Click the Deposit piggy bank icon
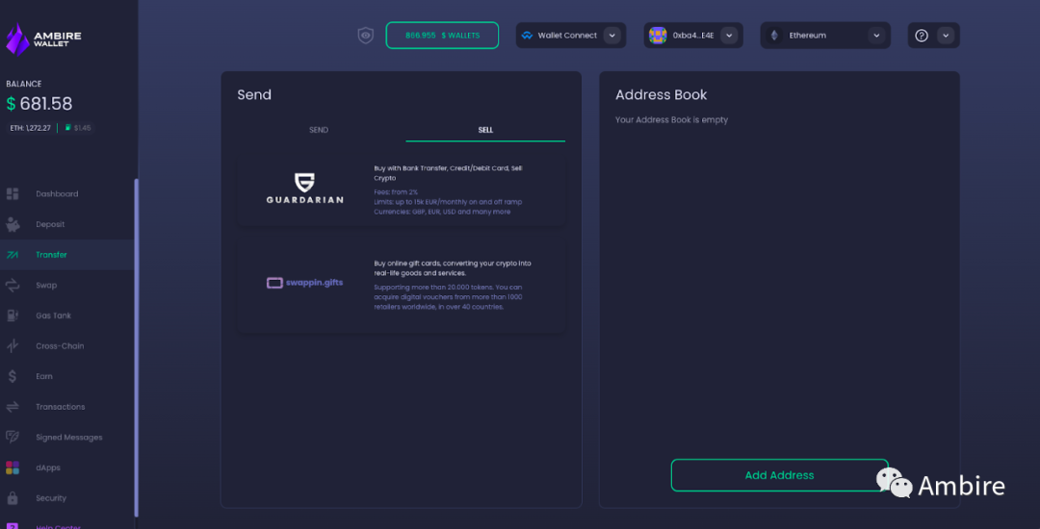The width and height of the screenshot is (1040, 529). [x=13, y=224]
